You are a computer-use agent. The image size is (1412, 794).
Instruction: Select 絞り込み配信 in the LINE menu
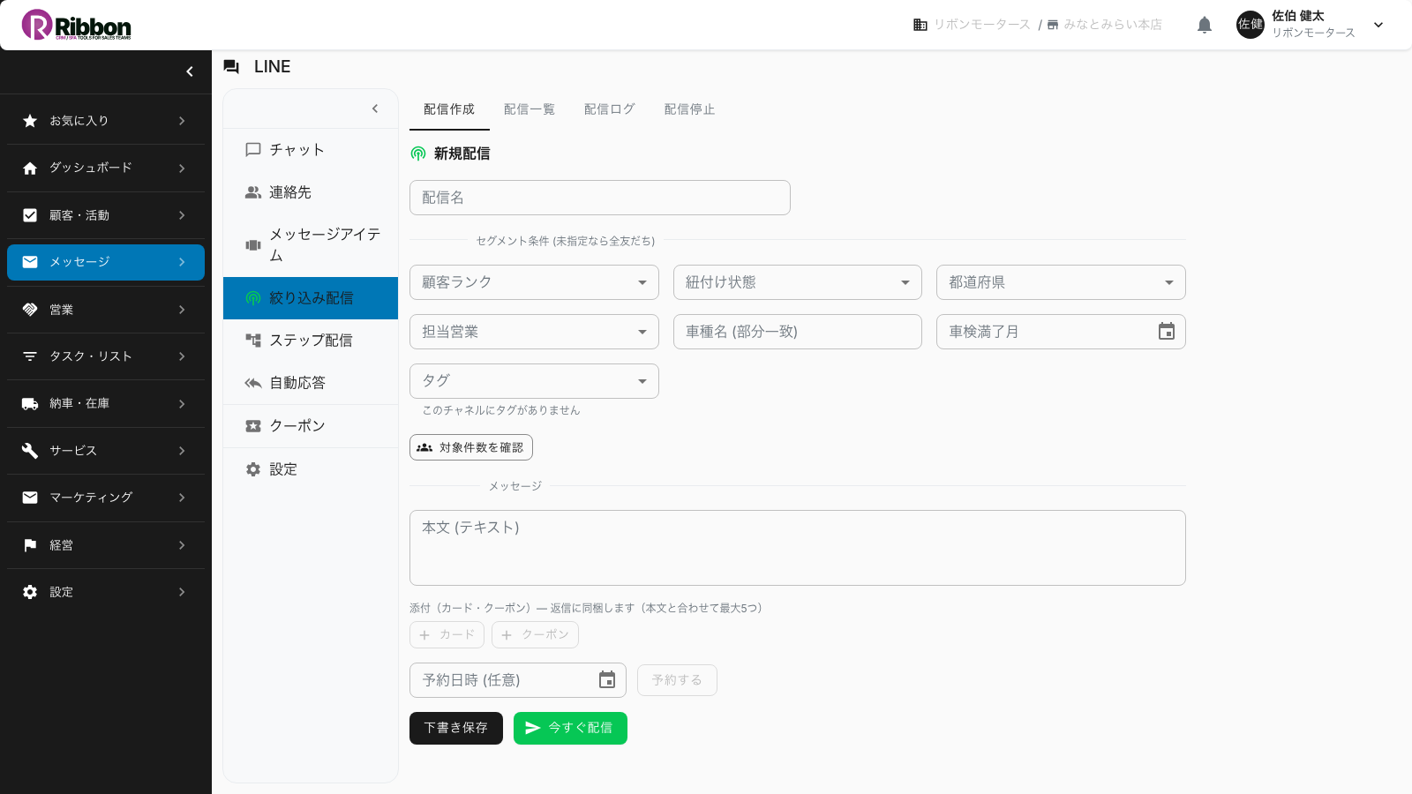tap(311, 298)
